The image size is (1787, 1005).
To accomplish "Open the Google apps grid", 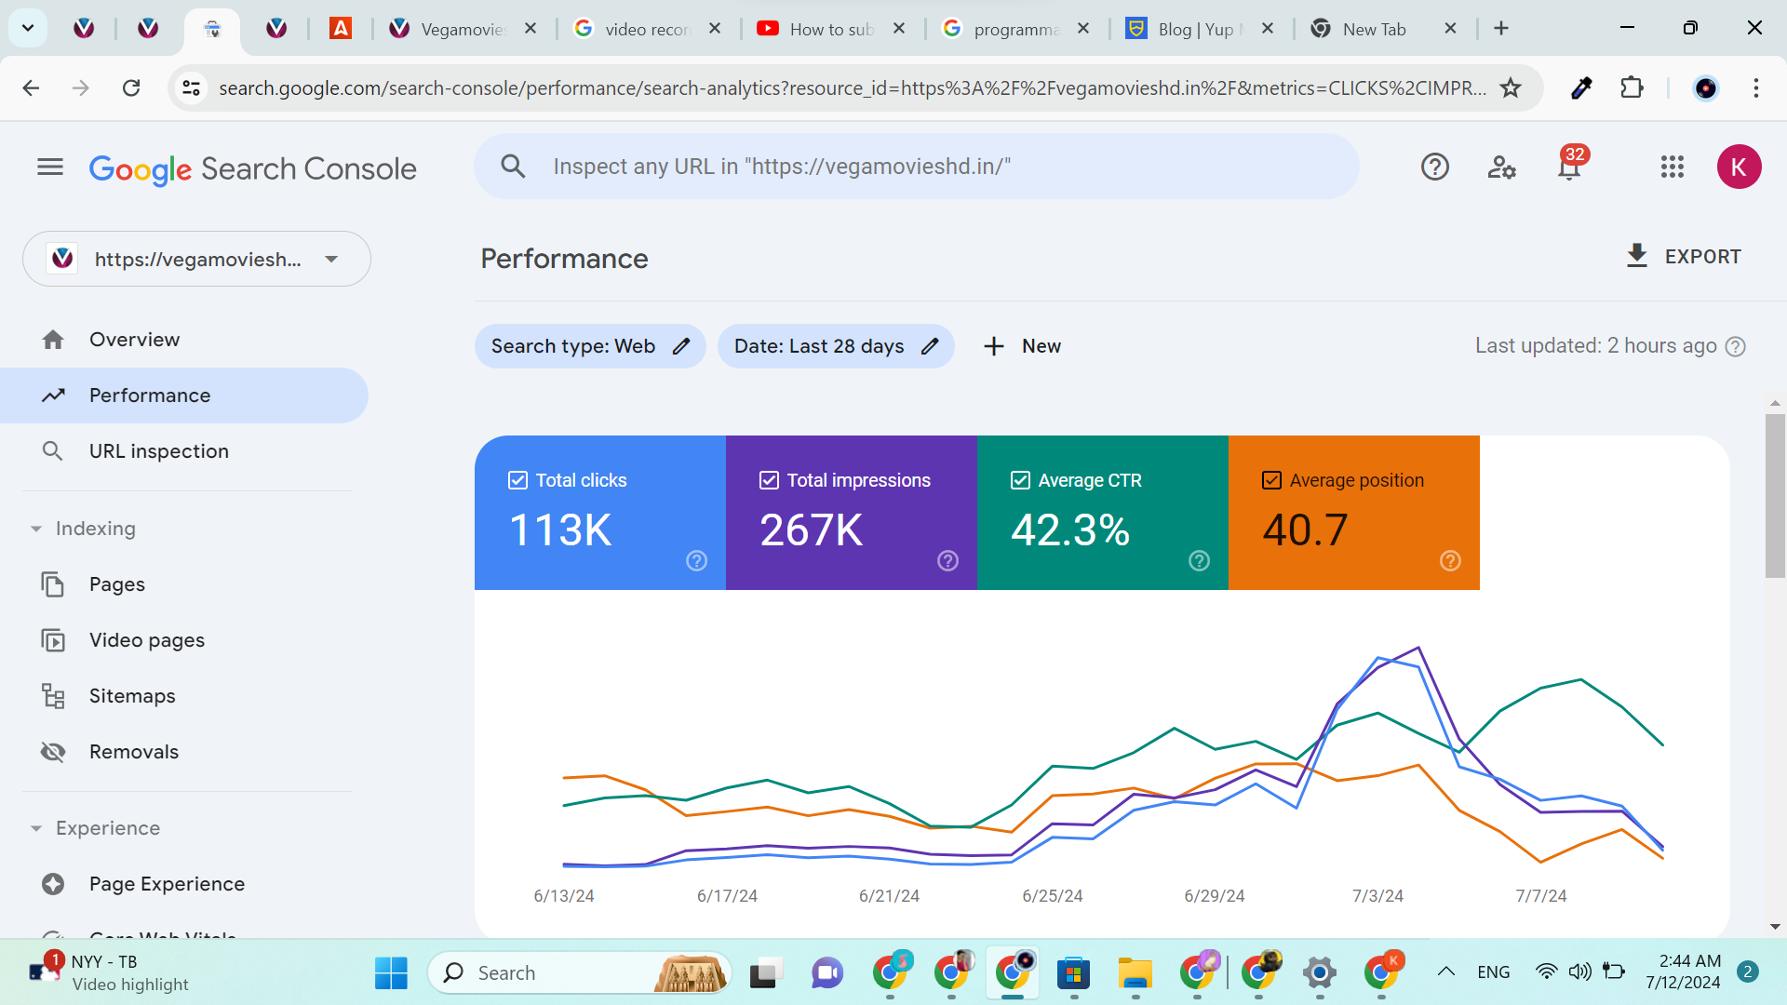I will pos(1672,167).
